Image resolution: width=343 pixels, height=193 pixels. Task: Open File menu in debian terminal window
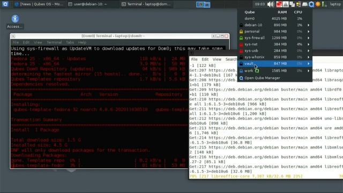[194, 60]
